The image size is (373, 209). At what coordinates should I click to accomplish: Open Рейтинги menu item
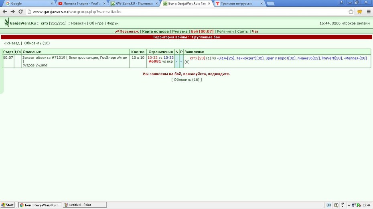pos(225,31)
